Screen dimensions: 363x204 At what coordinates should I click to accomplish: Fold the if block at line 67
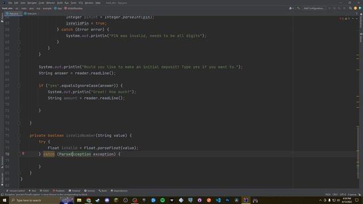coord(19,86)
